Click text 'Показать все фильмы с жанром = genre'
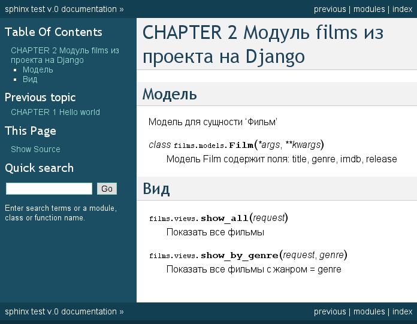 (253, 270)
